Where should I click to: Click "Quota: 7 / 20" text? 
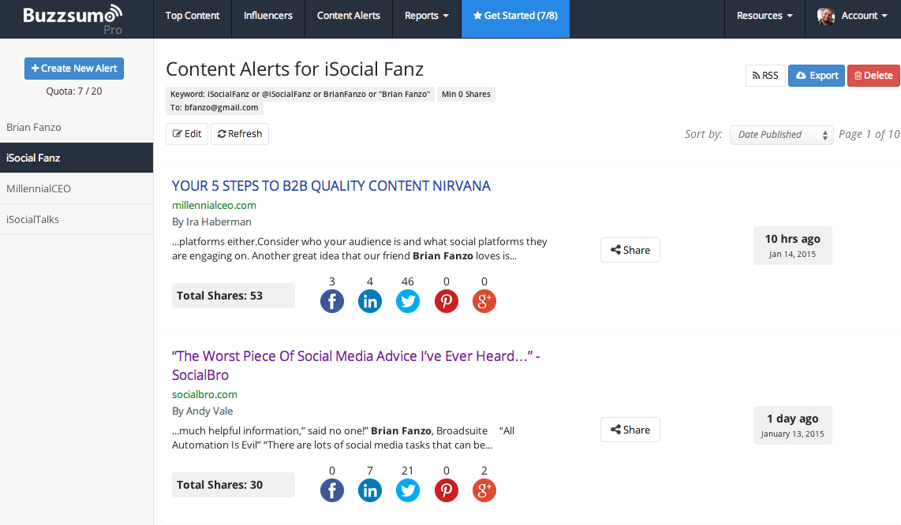pos(74,91)
